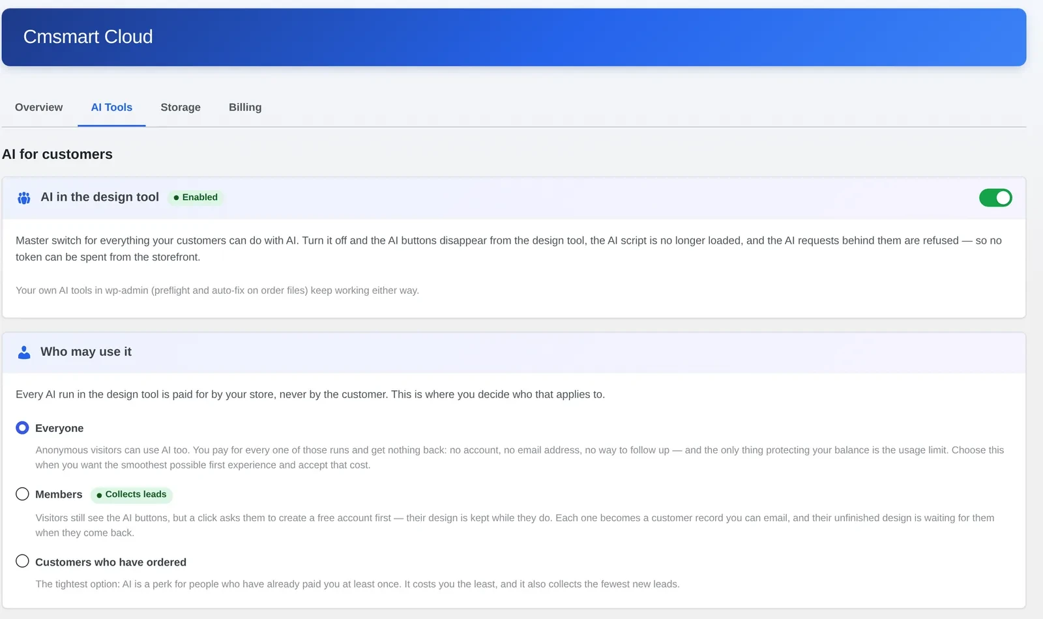The height and width of the screenshot is (619, 1043).
Task: Click the wp-admin preflight note text
Action: pos(217,291)
